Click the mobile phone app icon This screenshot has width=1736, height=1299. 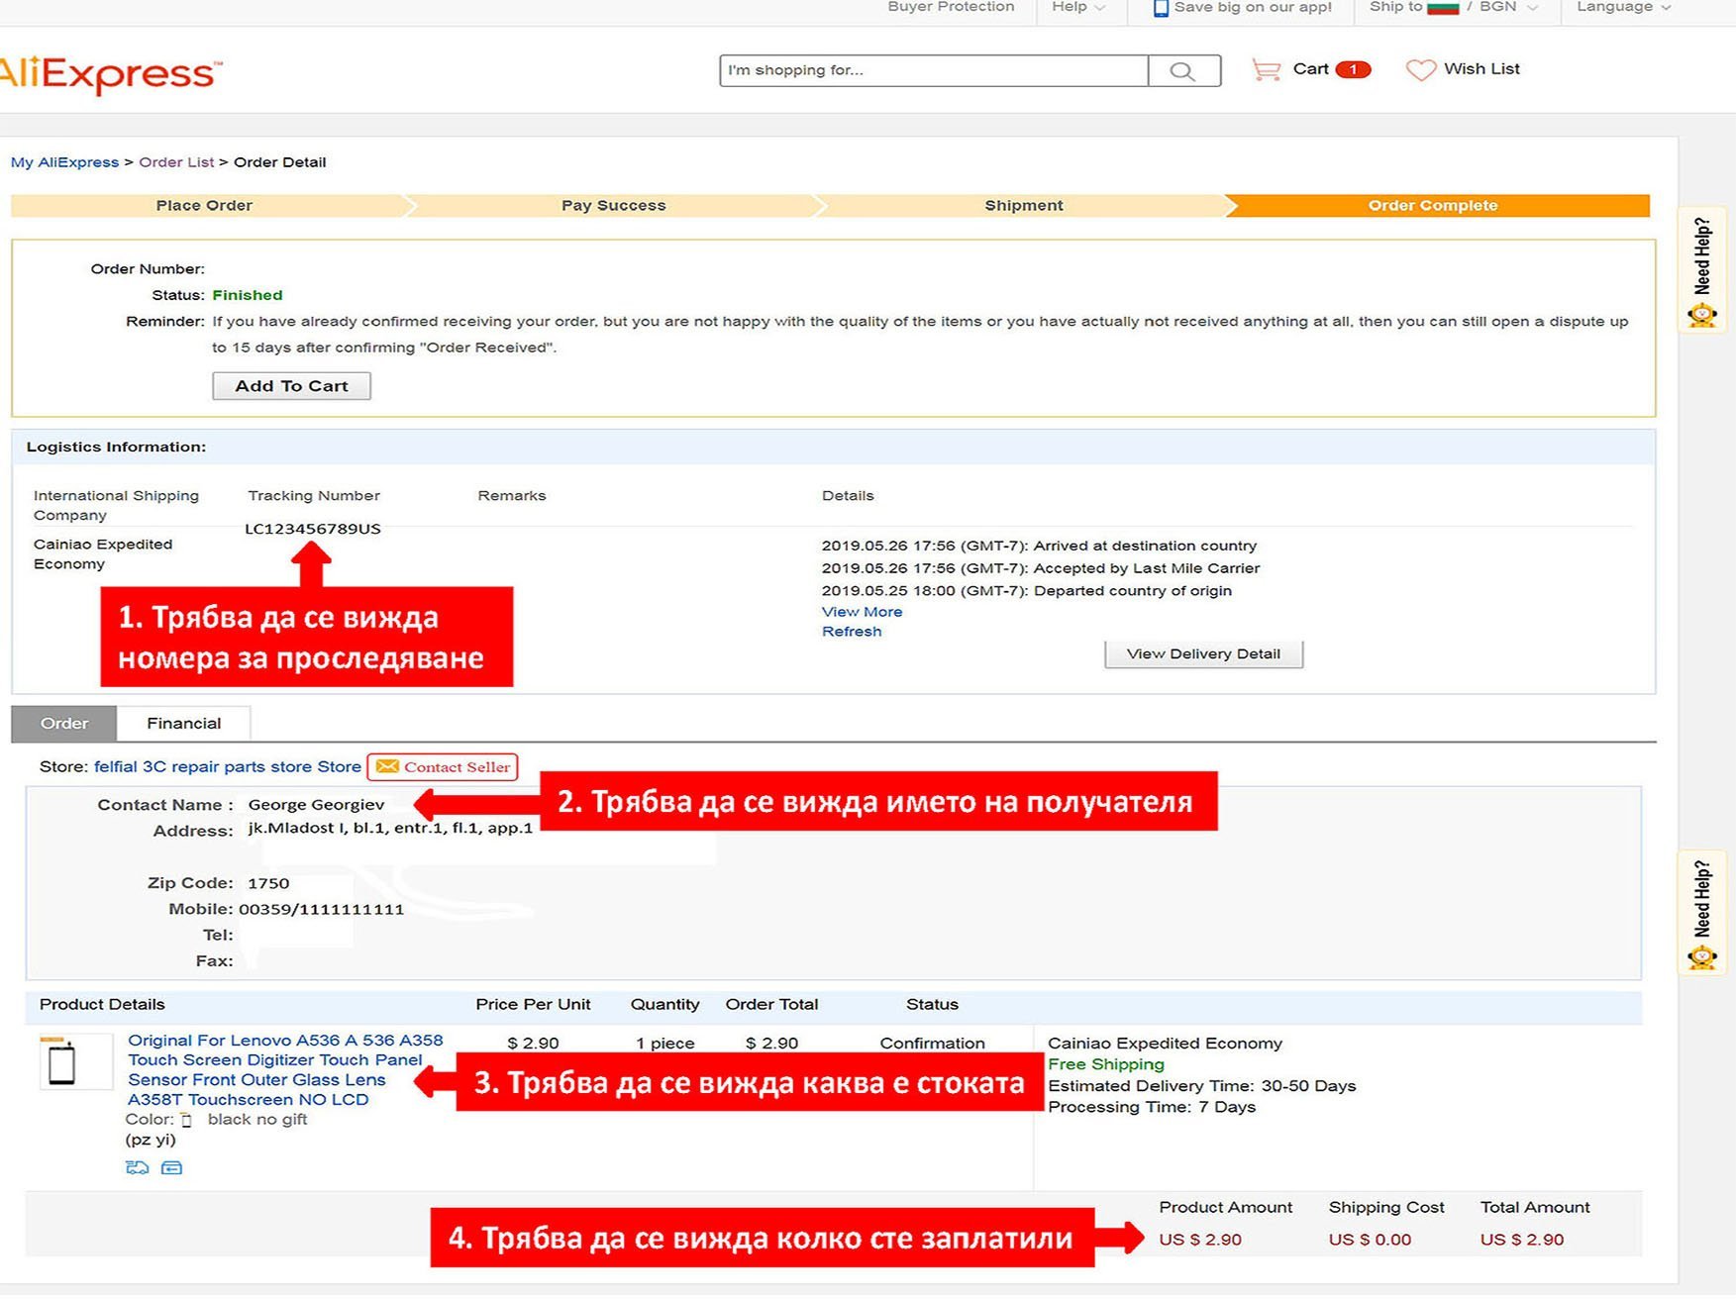1161,8
